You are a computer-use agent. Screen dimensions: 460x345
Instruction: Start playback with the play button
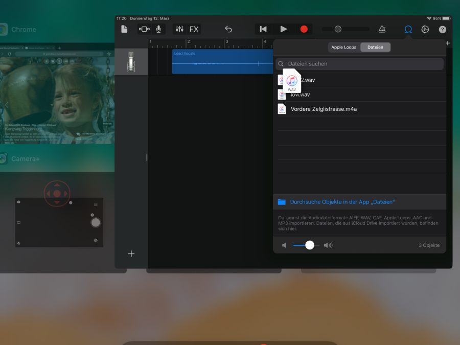tap(284, 29)
